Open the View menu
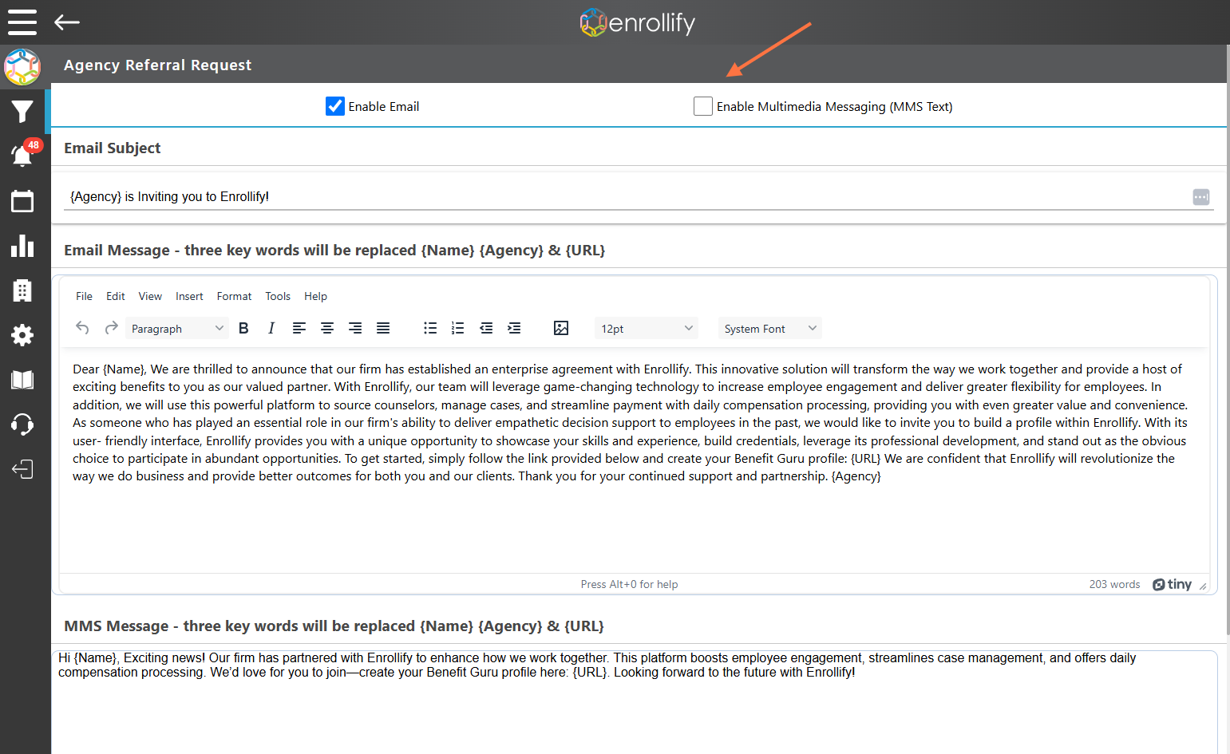This screenshot has height=754, width=1230. coord(150,296)
